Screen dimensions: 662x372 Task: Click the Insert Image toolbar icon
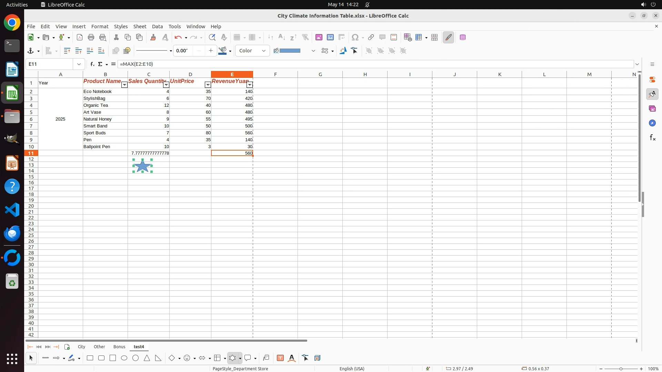319,38
